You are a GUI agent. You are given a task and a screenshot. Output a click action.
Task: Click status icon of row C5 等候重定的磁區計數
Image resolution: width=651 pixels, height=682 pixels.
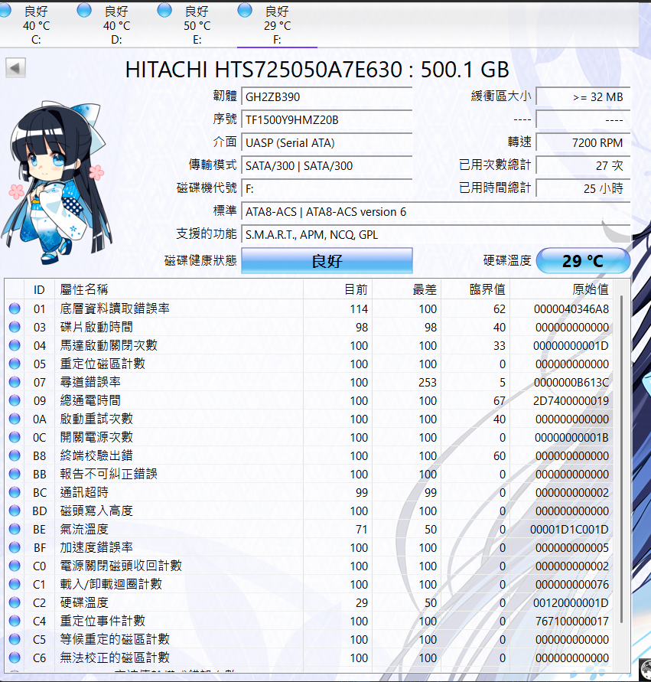click(15, 639)
